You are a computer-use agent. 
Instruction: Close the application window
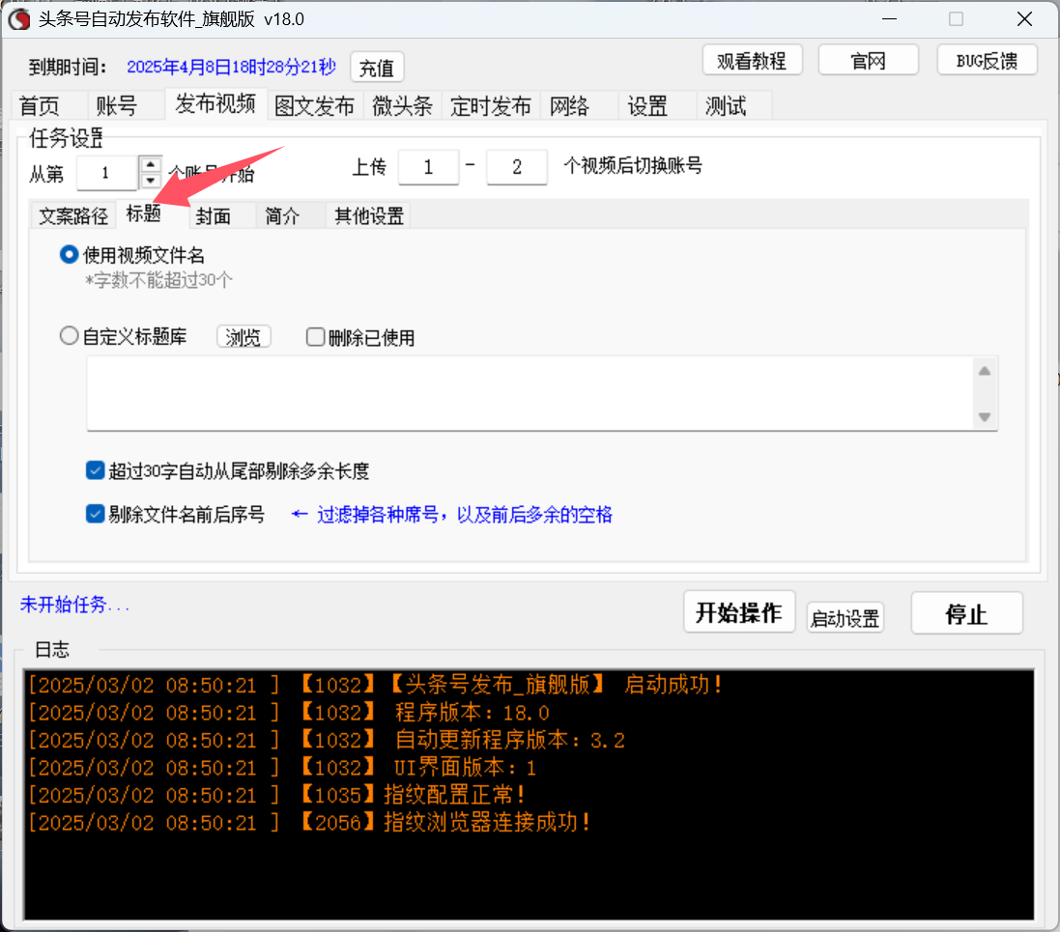click(x=1025, y=19)
